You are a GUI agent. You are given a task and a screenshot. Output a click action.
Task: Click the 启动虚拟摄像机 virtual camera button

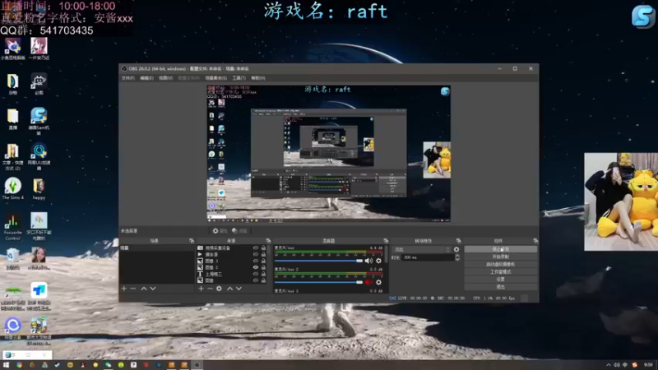pyautogui.click(x=501, y=264)
